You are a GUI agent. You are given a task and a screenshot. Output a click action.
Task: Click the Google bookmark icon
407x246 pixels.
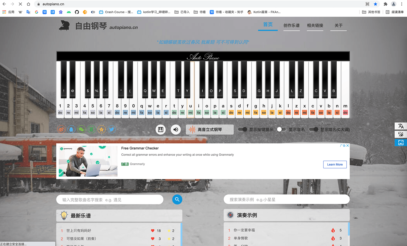coord(37,12)
